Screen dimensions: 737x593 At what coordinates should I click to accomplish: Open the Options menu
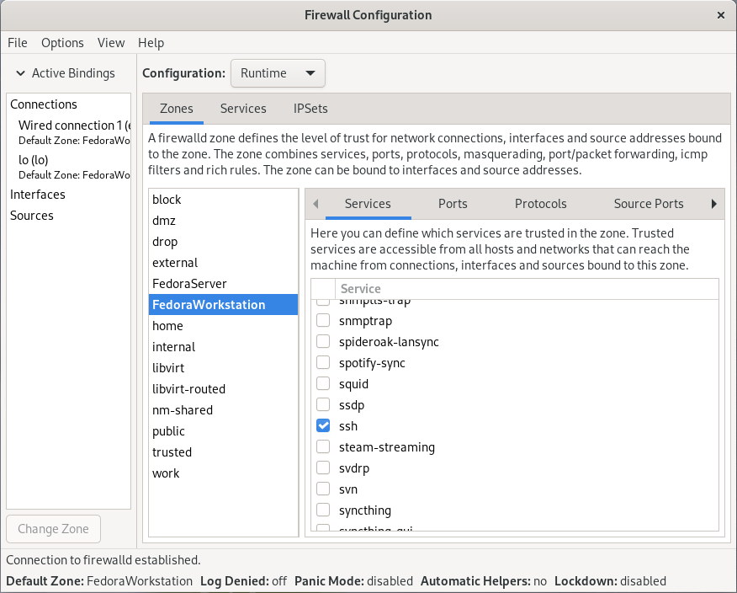pyautogui.click(x=62, y=43)
